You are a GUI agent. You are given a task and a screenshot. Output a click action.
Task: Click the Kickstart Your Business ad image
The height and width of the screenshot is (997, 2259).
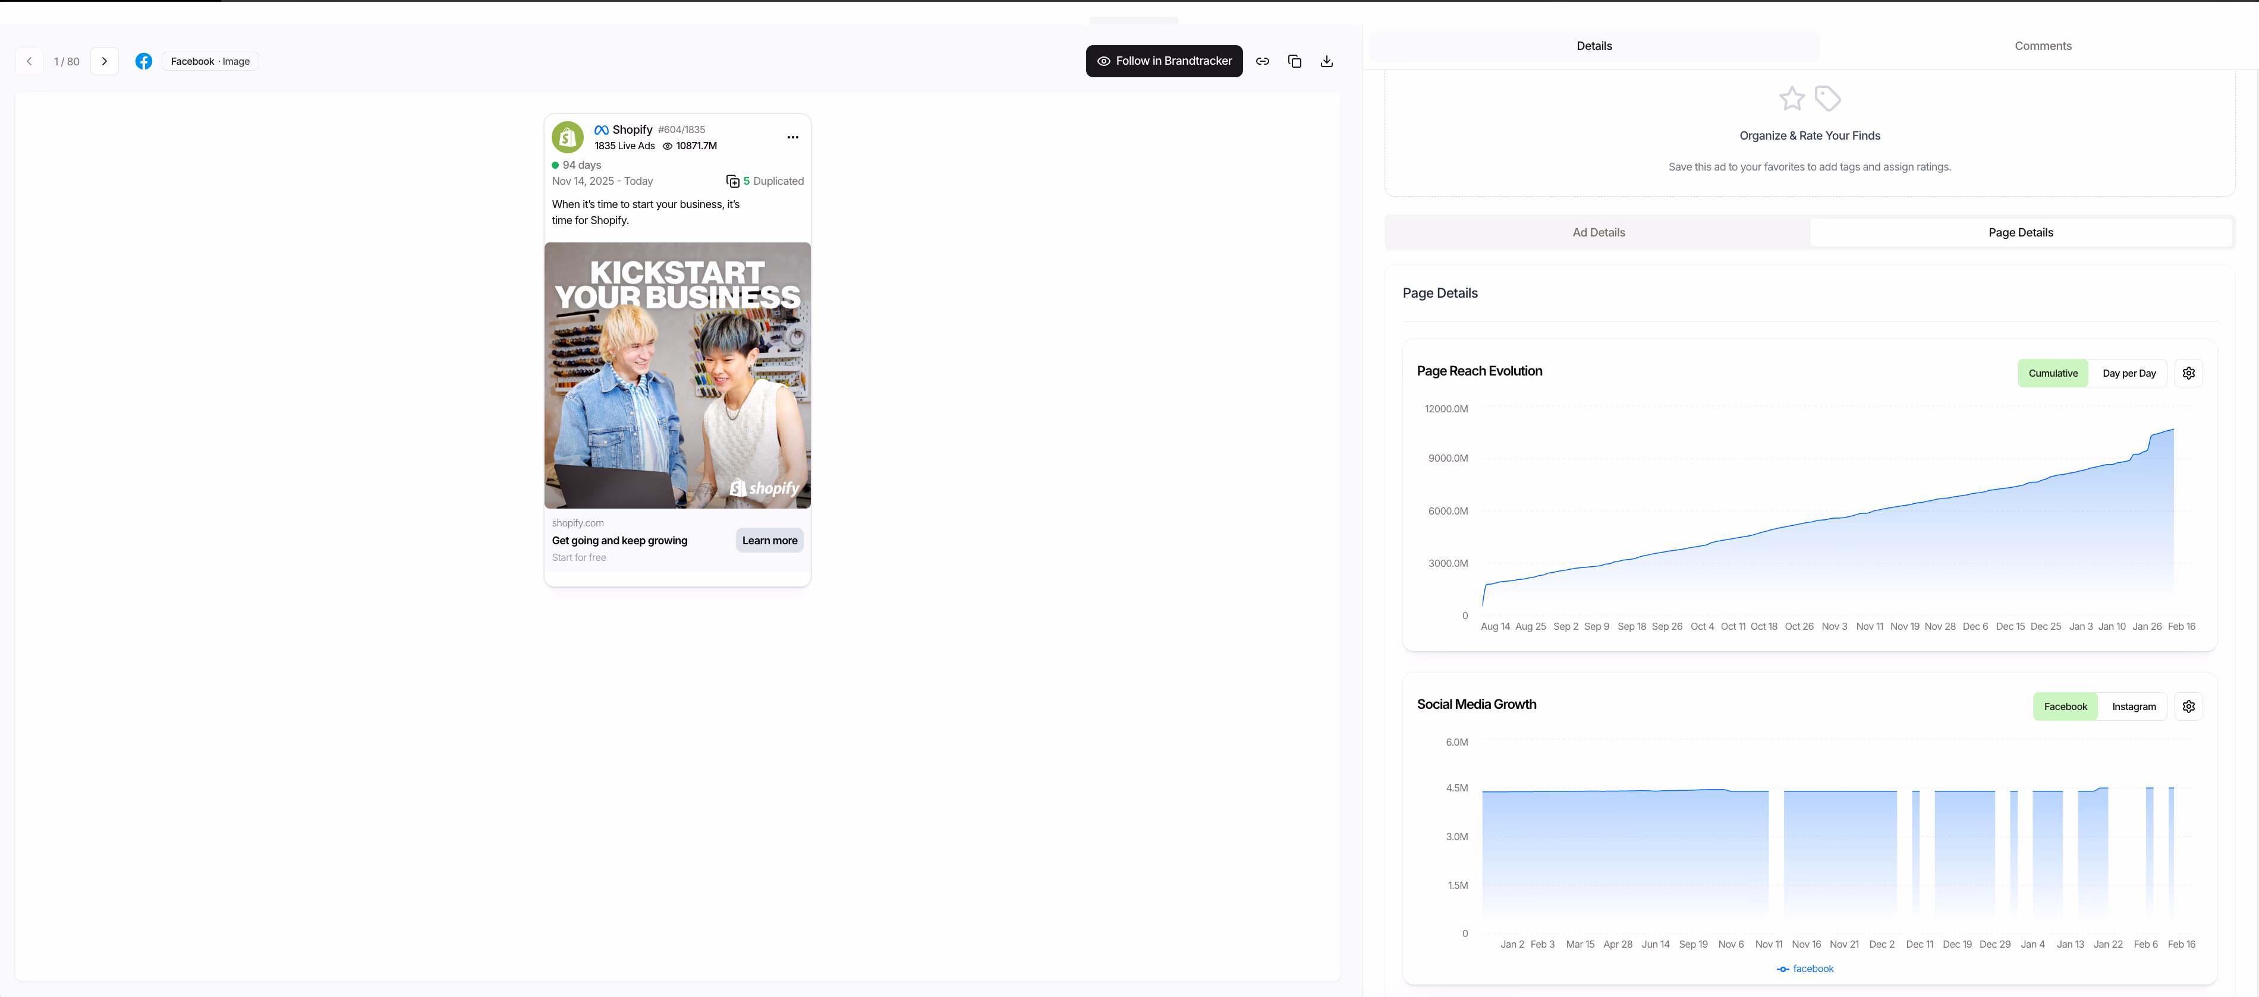pyautogui.click(x=677, y=375)
